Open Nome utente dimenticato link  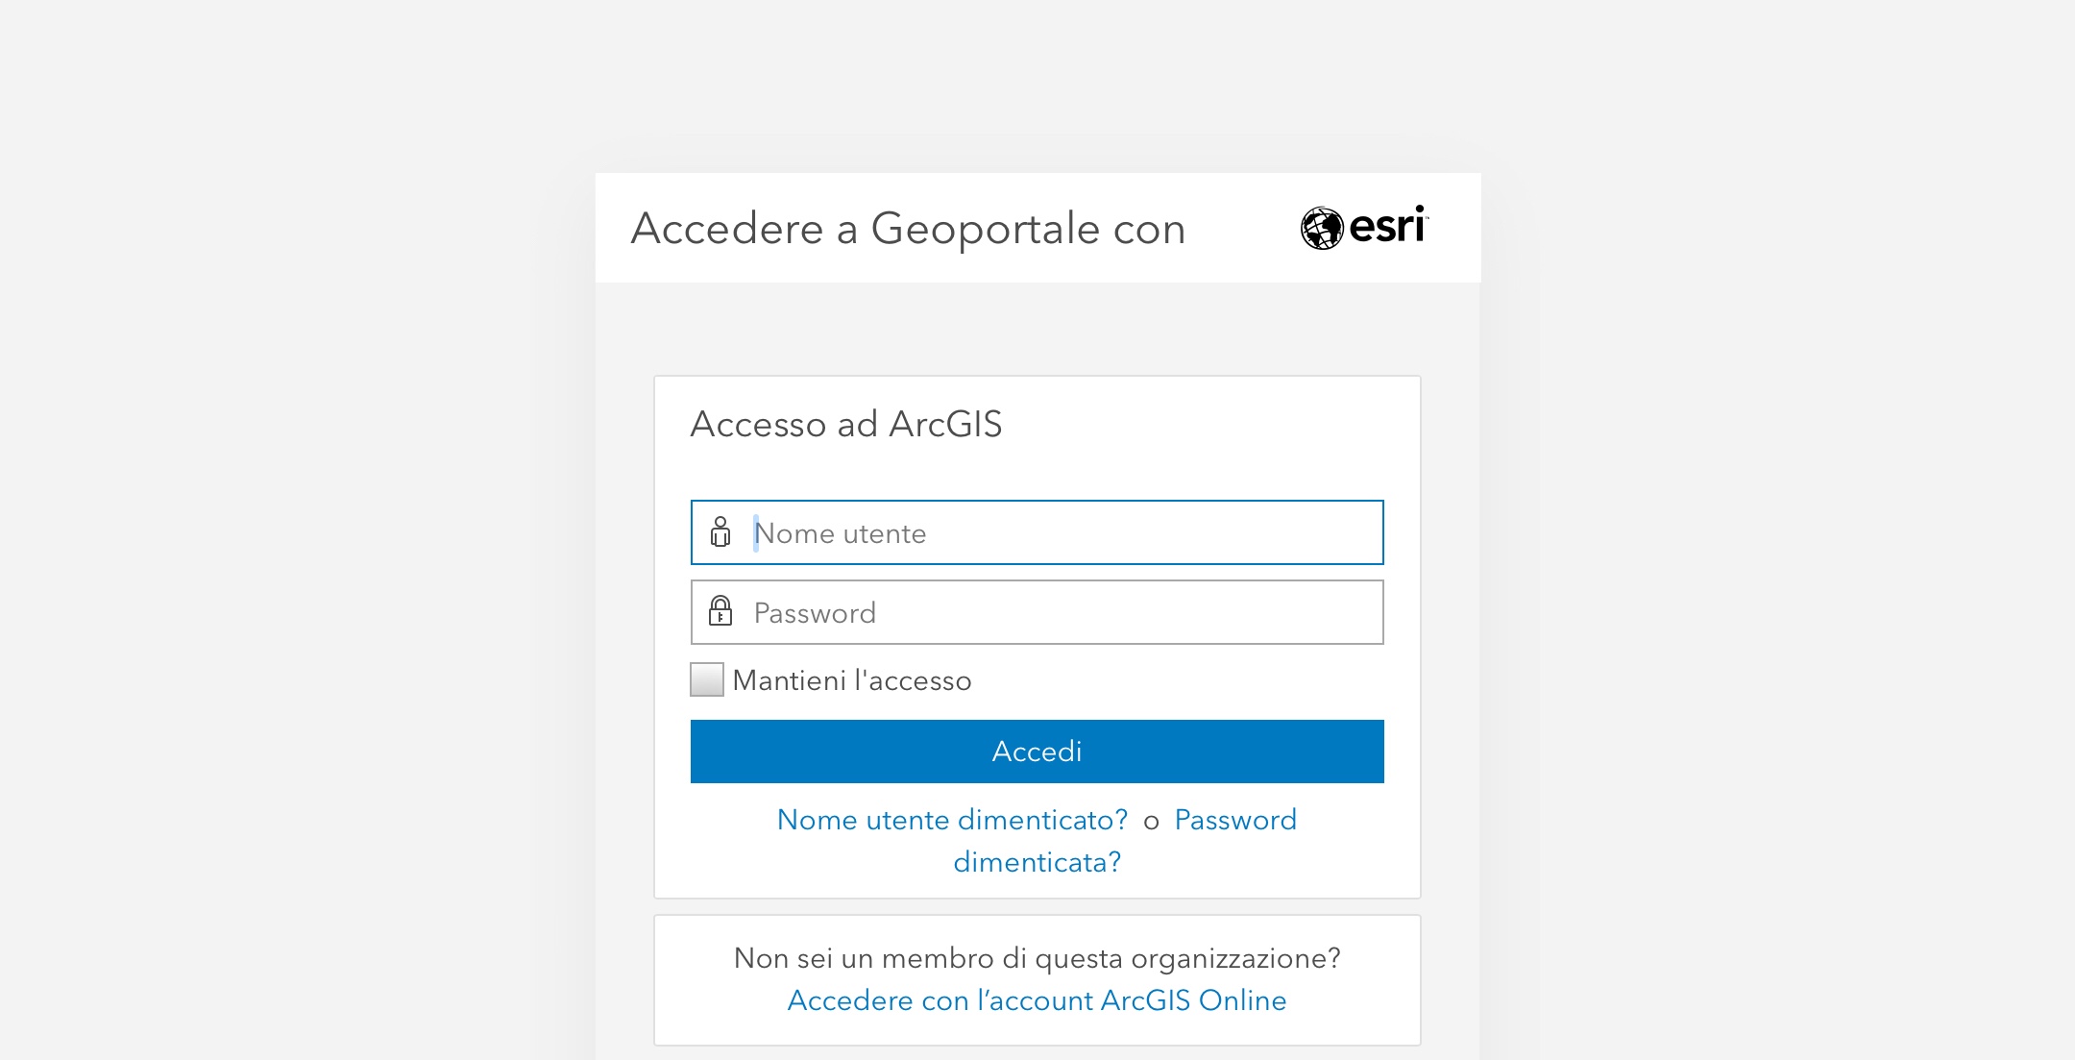click(x=953, y=820)
